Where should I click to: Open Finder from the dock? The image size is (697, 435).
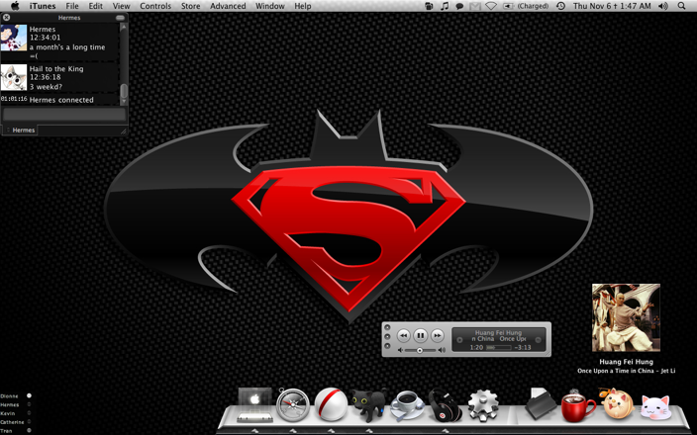254,404
